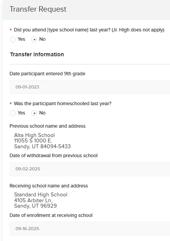Click the Transfer Request page heading
Screen dimensions: 170x241
pos(38,9)
